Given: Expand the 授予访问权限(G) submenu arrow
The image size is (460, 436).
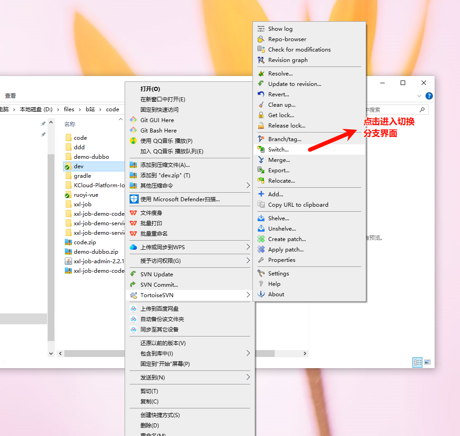Looking at the screenshot, I should pyautogui.click(x=248, y=261).
